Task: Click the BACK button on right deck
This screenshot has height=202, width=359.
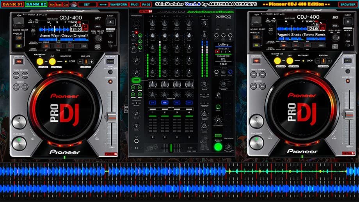Action: click(336, 26)
